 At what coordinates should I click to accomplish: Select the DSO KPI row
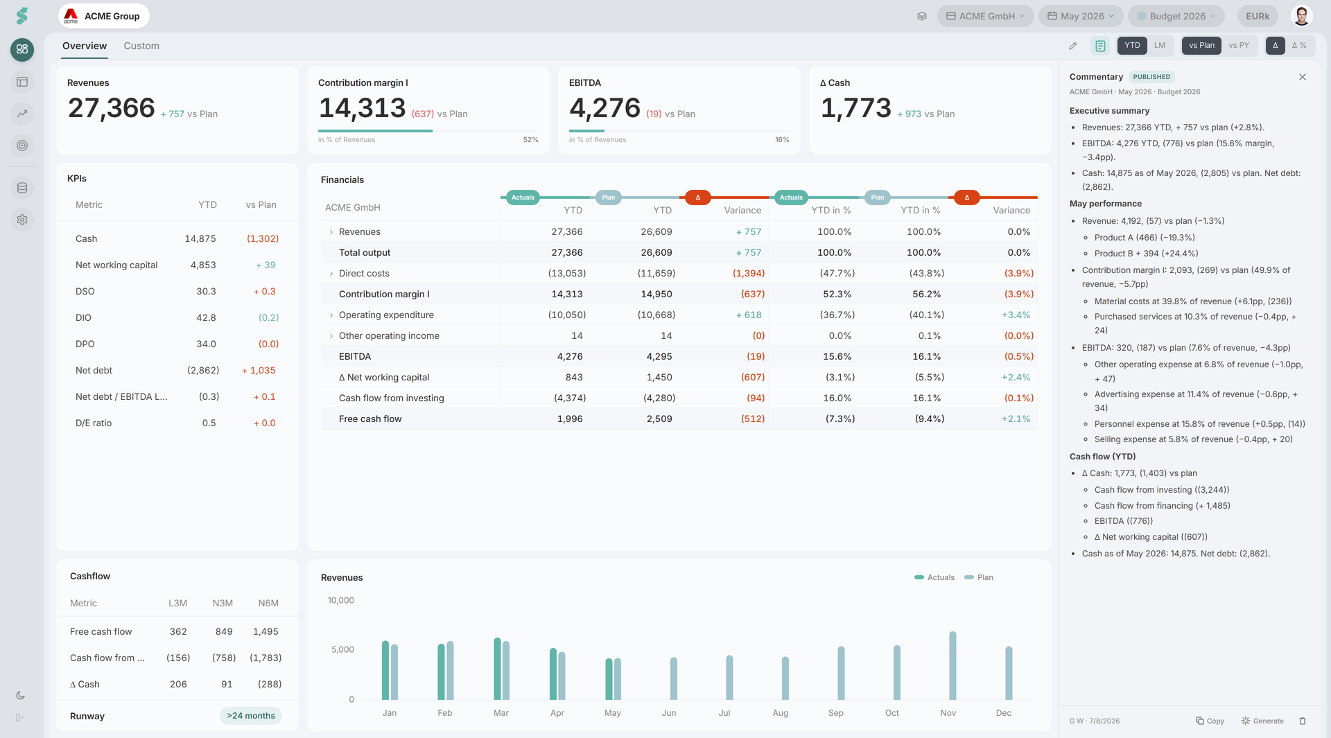pos(177,292)
